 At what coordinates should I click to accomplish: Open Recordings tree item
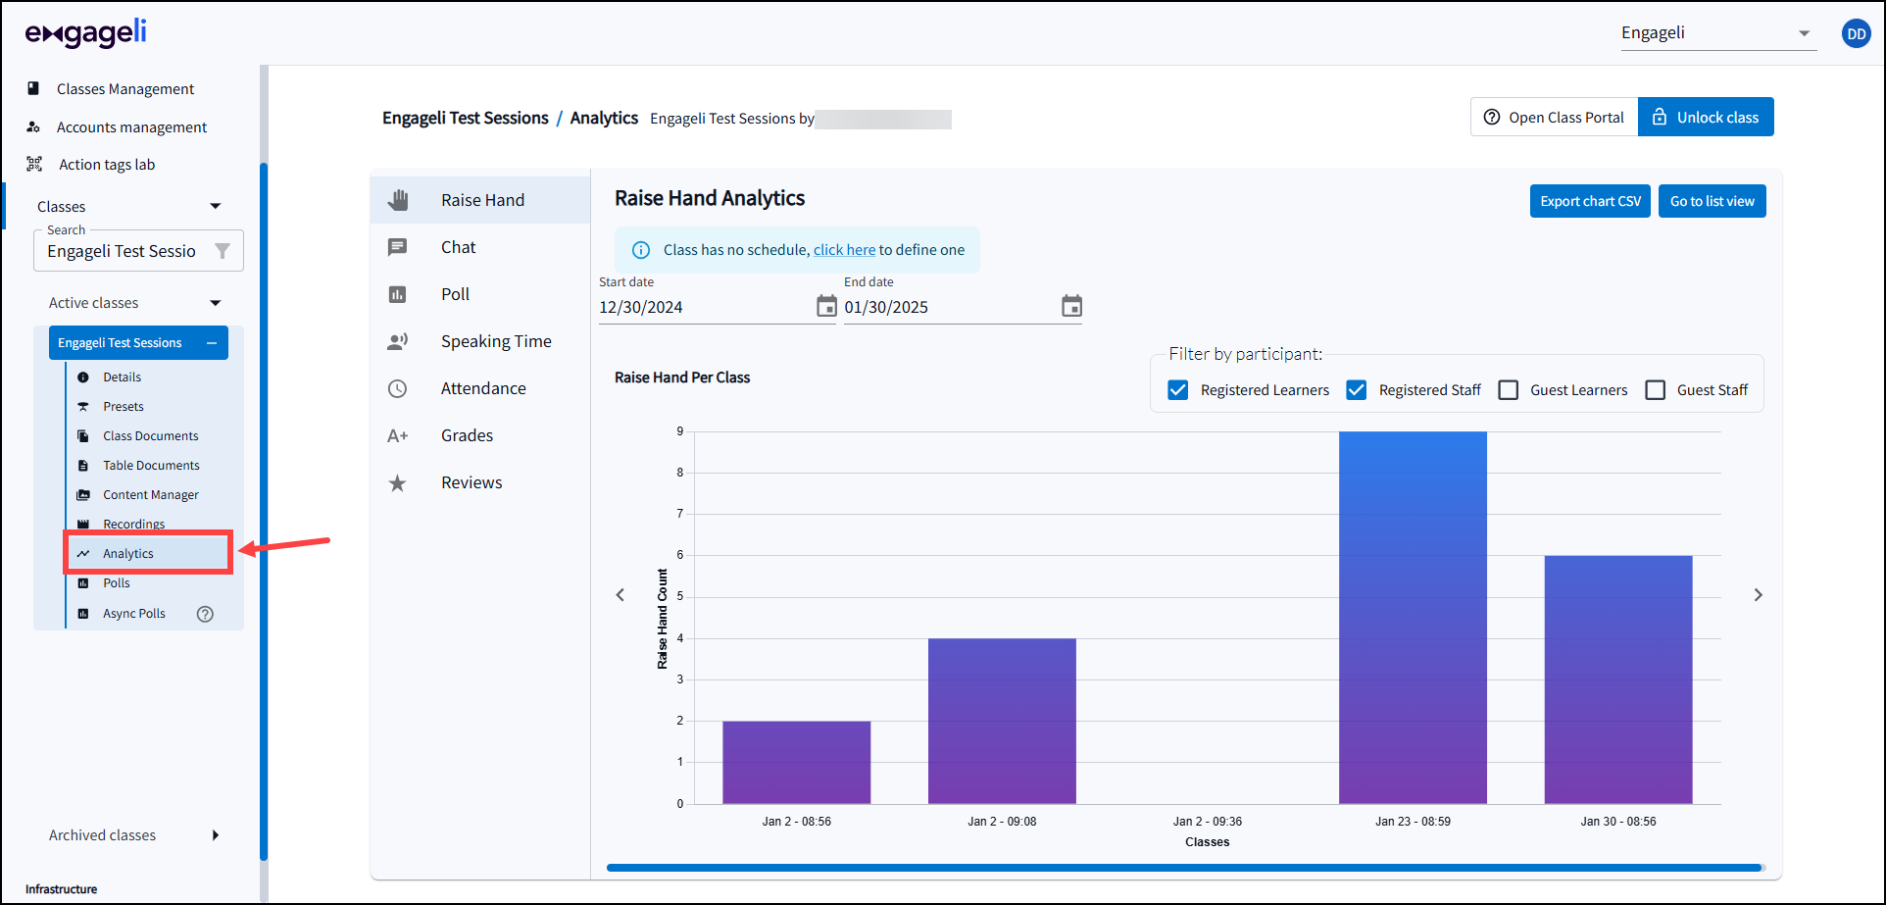click(134, 525)
